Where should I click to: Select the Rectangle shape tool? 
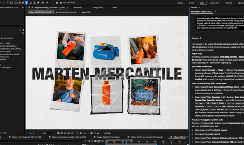point(16,3)
